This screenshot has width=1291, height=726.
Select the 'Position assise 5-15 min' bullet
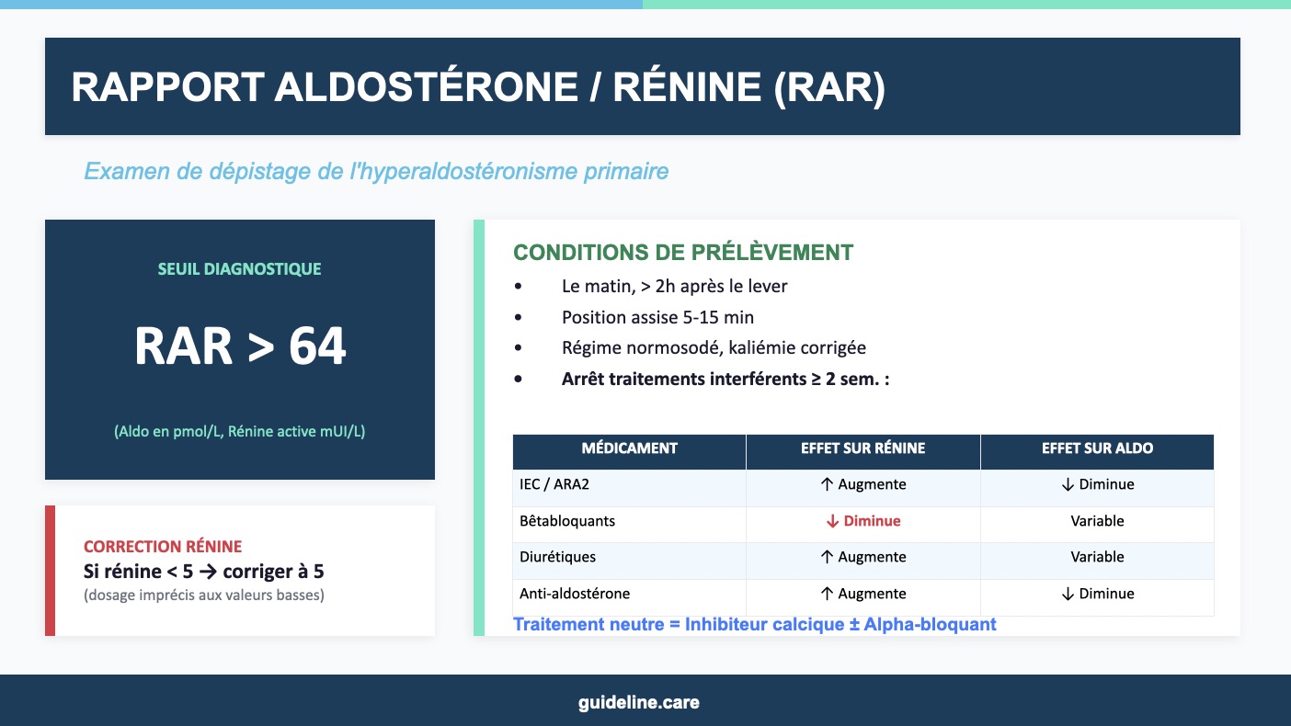(x=657, y=317)
